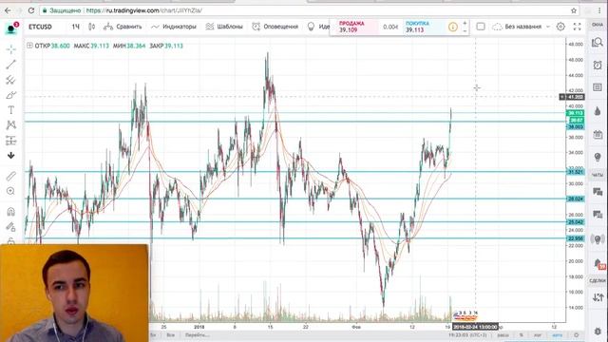Click the bottom-right sidebar gear icon
Viewport: 608px width, 342px height.
[x=598, y=332]
